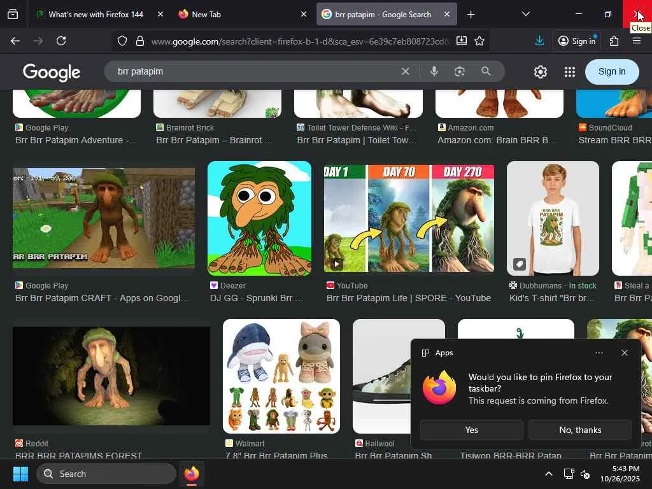652x489 pixels.
Task: Open the tracking protection shield icon
Action: click(x=122, y=41)
